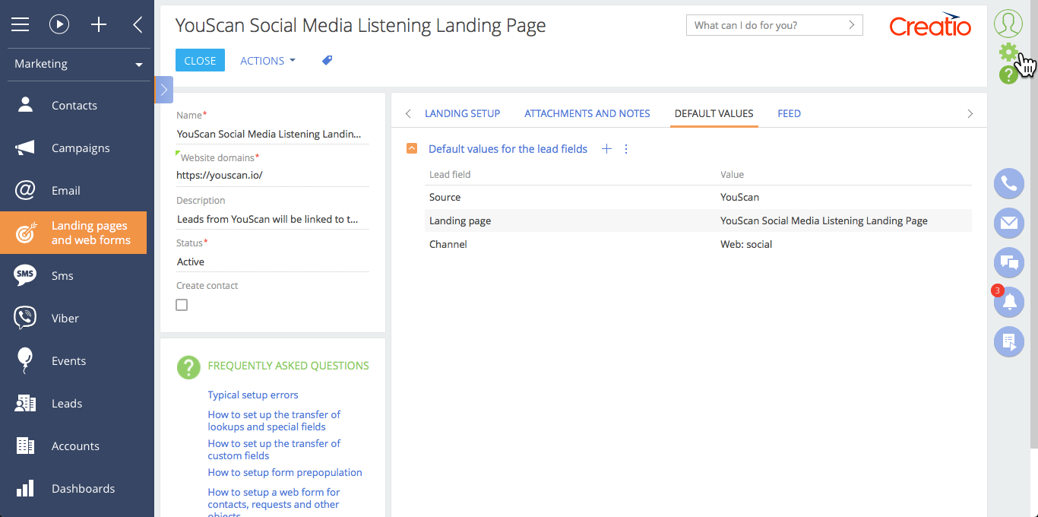Open the Dashboards bar chart icon

click(25, 488)
